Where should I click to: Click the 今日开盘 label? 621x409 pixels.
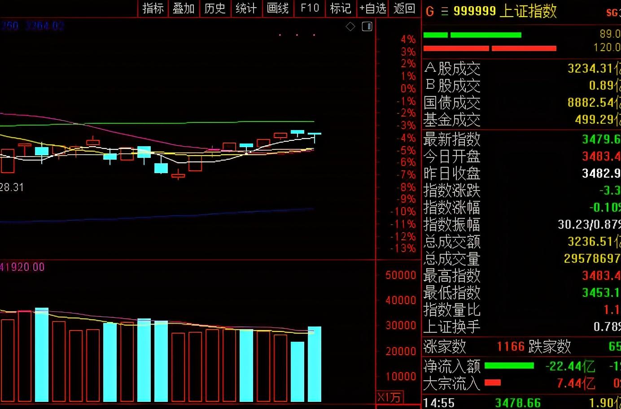452,157
